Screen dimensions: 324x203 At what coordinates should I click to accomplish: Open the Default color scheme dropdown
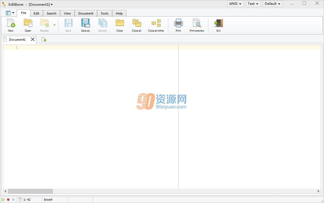coord(272,4)
